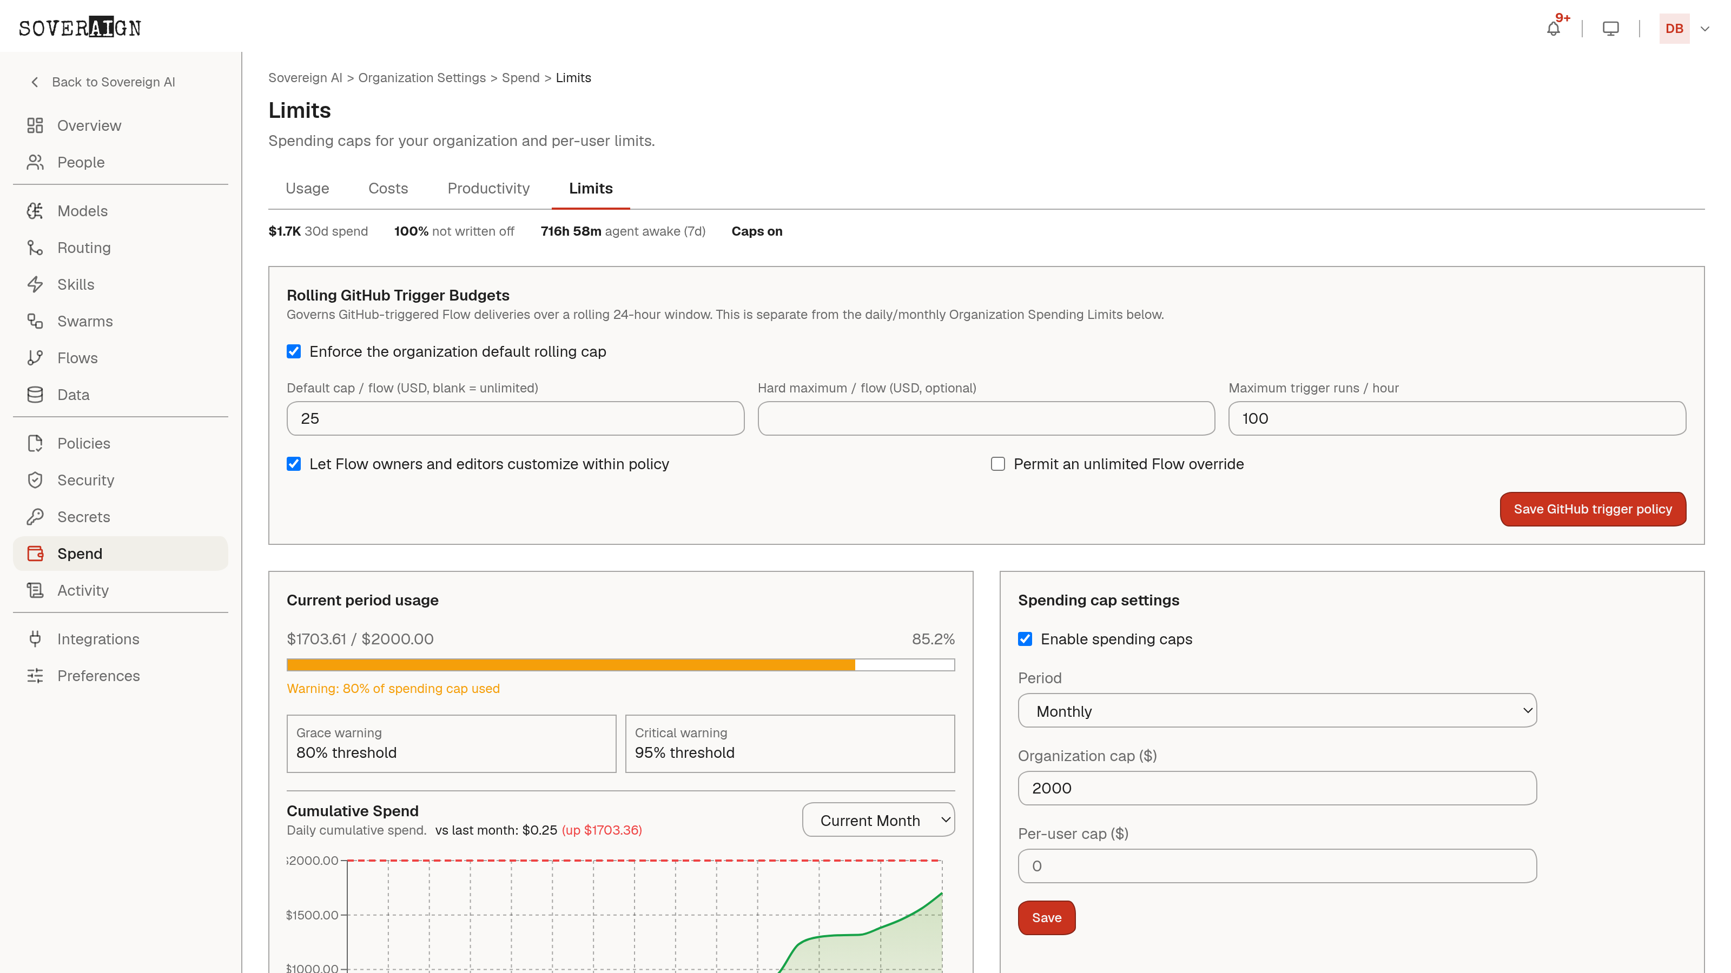The image size is (1731, 973).
Task: Click '100% not written off' text
Action: click(x=454, y=231)
